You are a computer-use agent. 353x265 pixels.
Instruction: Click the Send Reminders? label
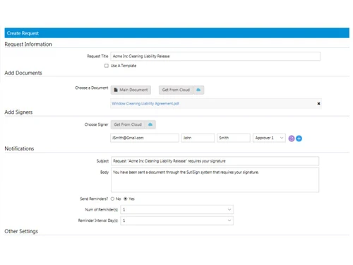(94, 199)
